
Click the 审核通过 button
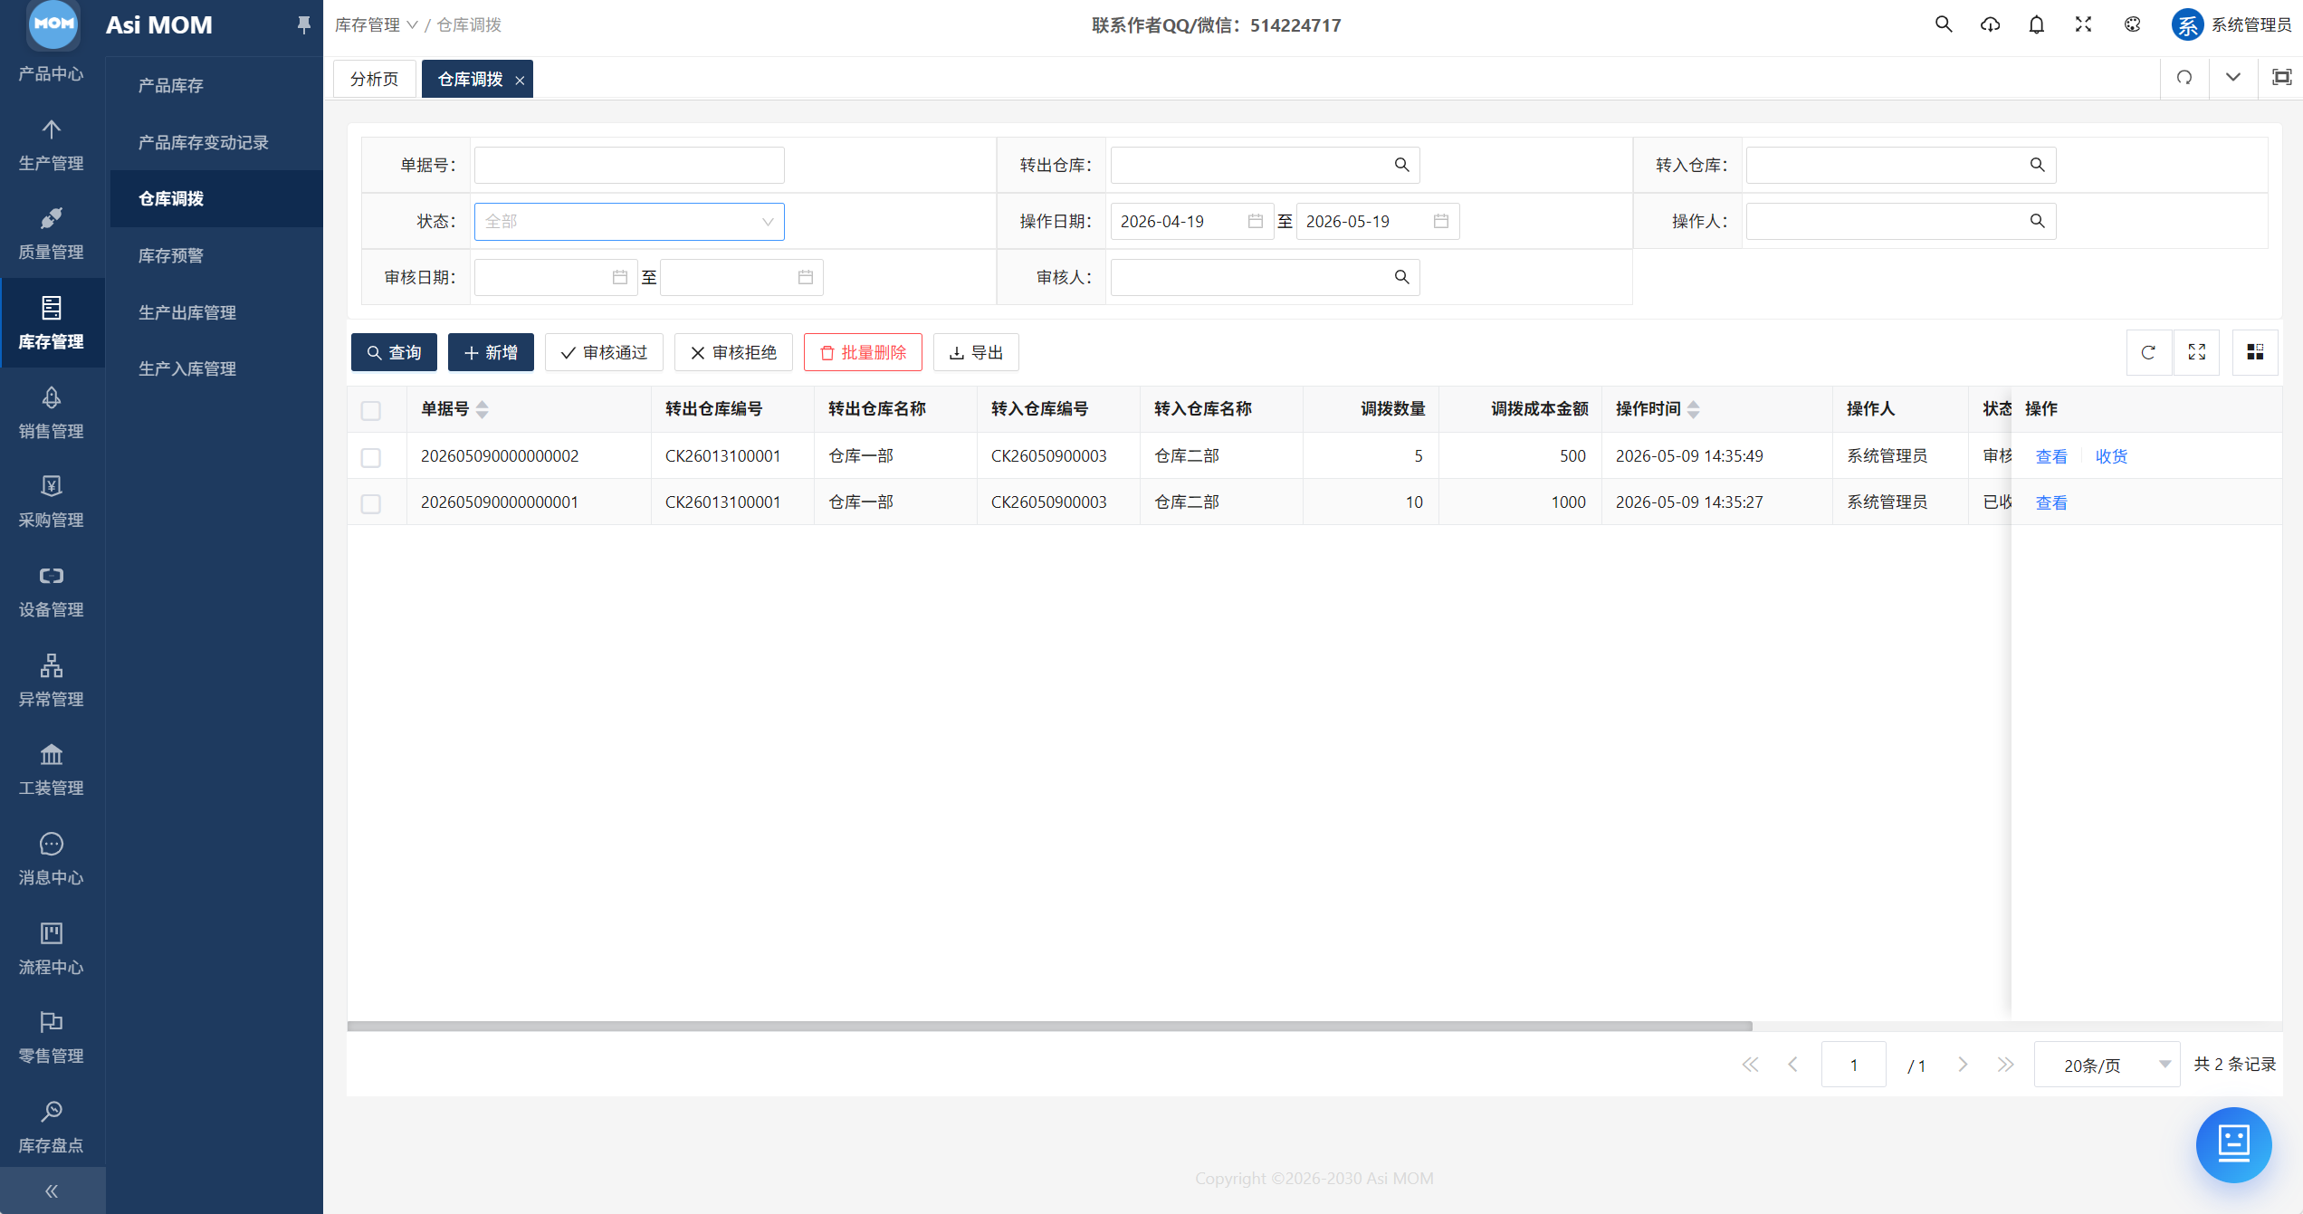tap(604, 352)
